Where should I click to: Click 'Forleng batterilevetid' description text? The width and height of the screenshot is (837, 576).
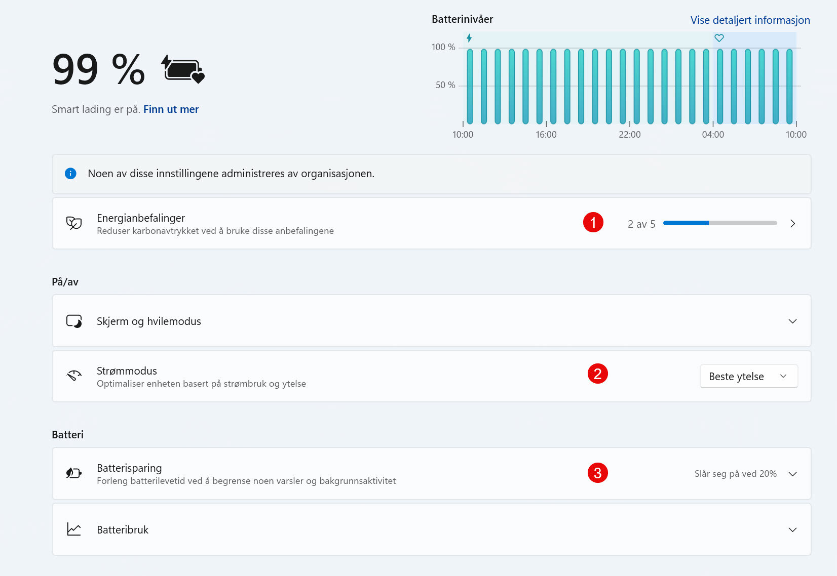[x=246, y=481]
